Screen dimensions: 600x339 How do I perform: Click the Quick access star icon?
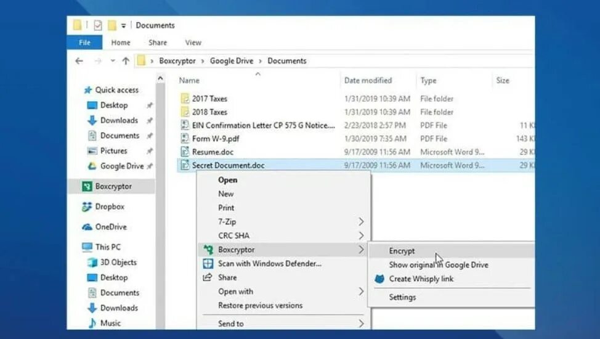[x=88, y=90]
